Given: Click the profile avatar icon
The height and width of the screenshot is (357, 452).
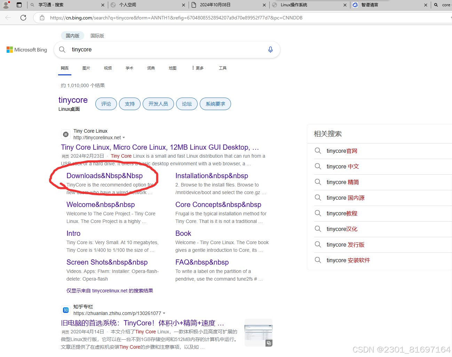Looking at the screenshot, I should 6,5.
